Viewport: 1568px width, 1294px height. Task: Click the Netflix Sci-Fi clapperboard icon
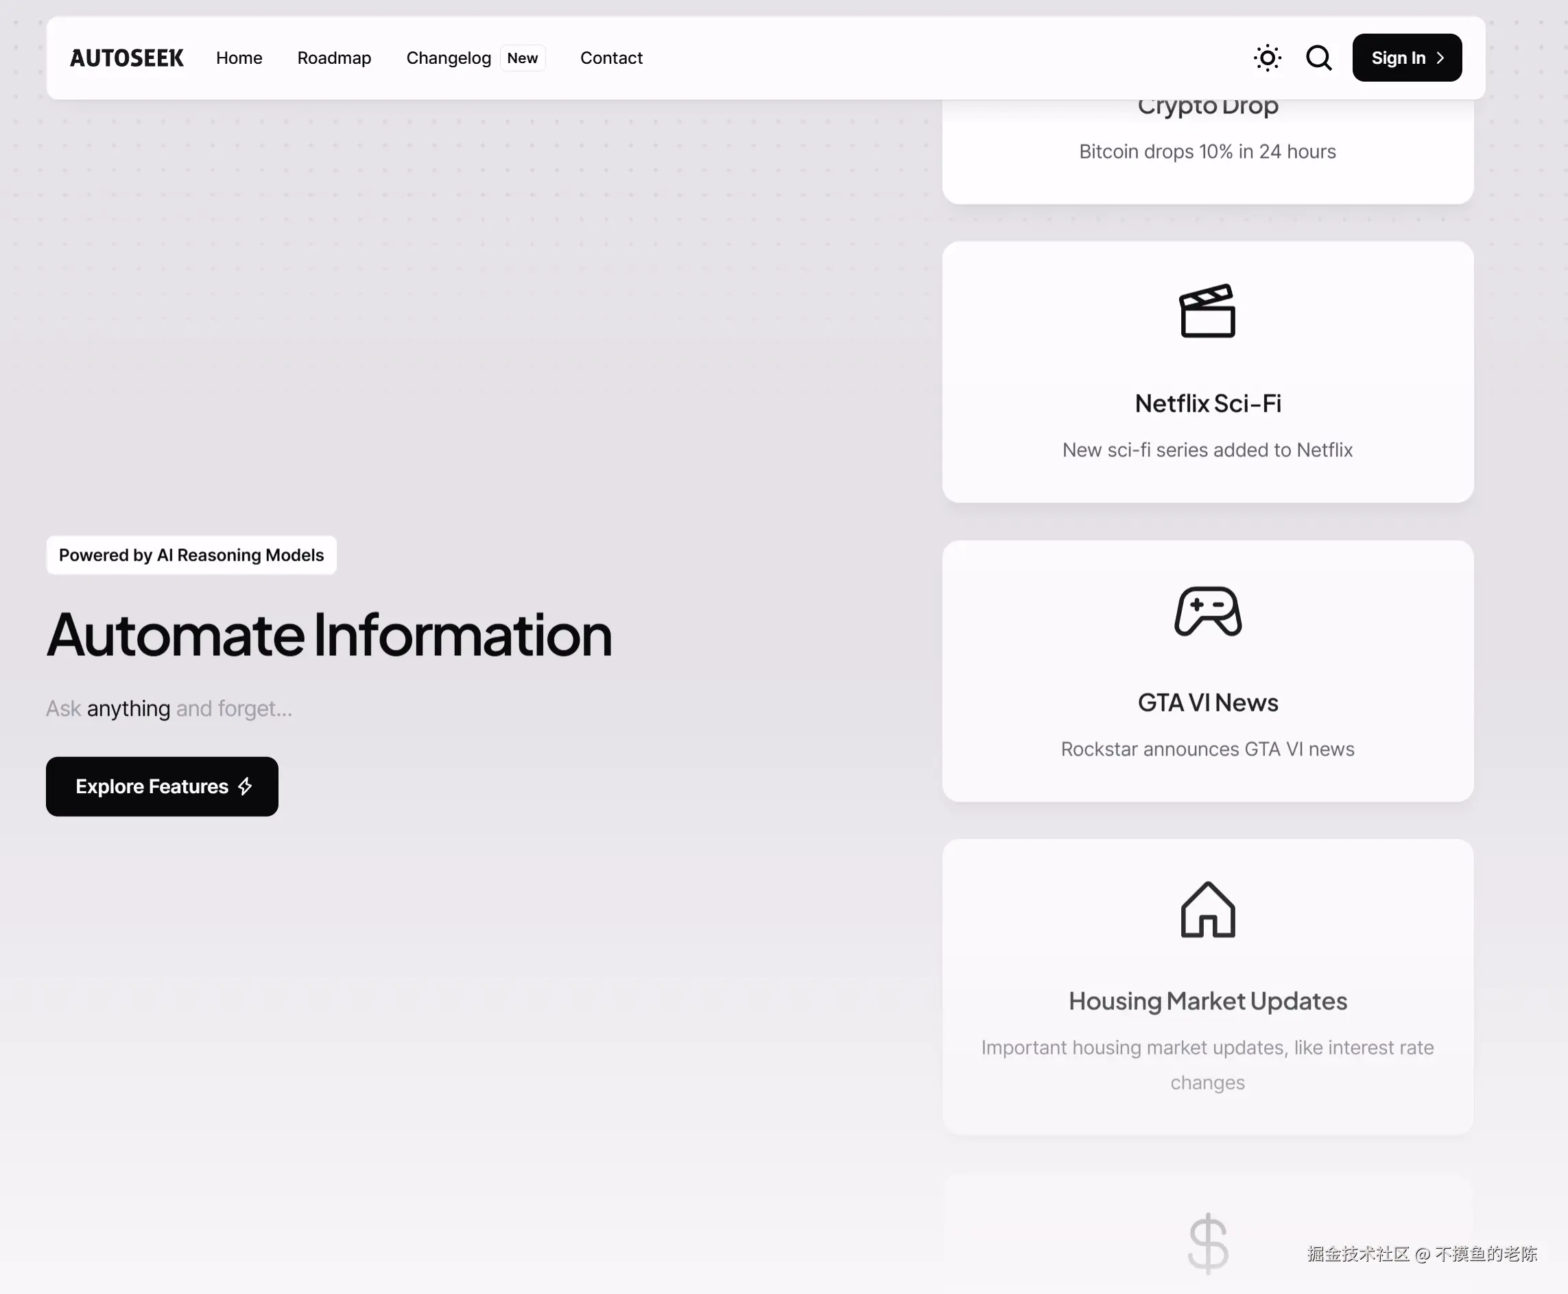pyautogui.click(x=1207, y=311)
